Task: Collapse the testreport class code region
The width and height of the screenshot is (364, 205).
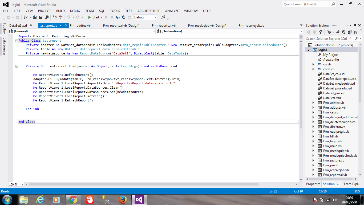Action: click(x=17, y=41)
